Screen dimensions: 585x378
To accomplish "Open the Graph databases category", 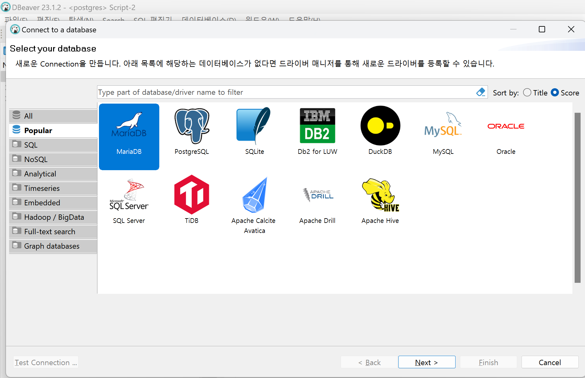I will (53, 246).
